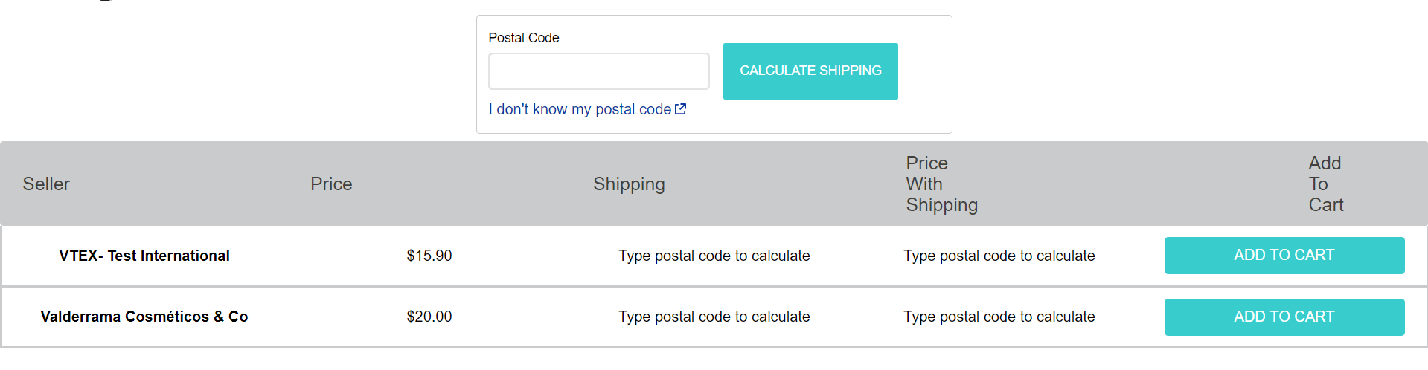This screenshot has height=370, width=1428.
Task: Add the VTEX- Test International offer to cart
Action: point(1284,256)
